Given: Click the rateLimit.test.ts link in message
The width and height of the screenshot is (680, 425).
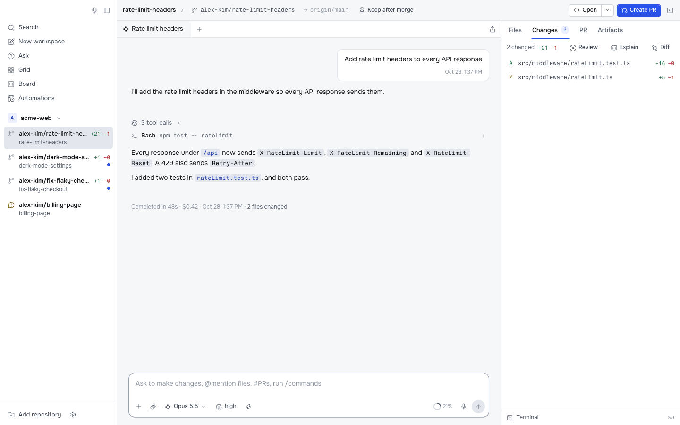Looking at the screenshot, I should (x=228, y=178).
